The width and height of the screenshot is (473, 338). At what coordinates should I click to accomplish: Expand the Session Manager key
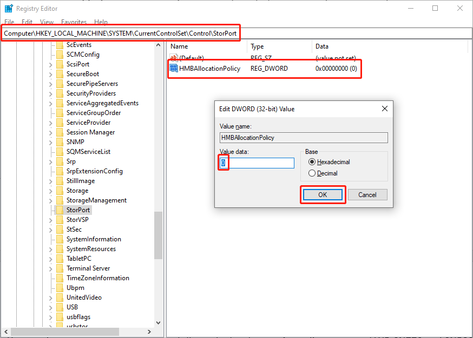(51, 133)
